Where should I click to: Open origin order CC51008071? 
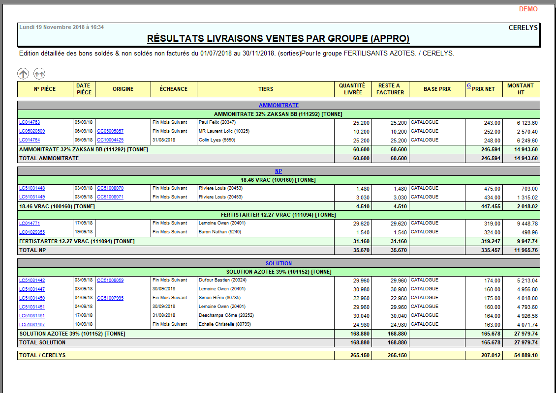pyautogui.click(x=110, y=197)
